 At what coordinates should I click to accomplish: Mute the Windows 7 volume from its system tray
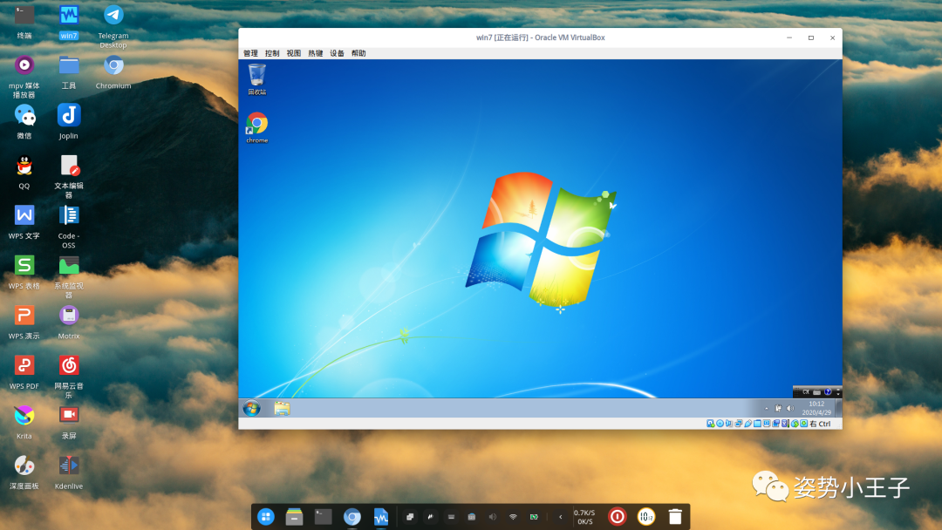coord(790,408)
